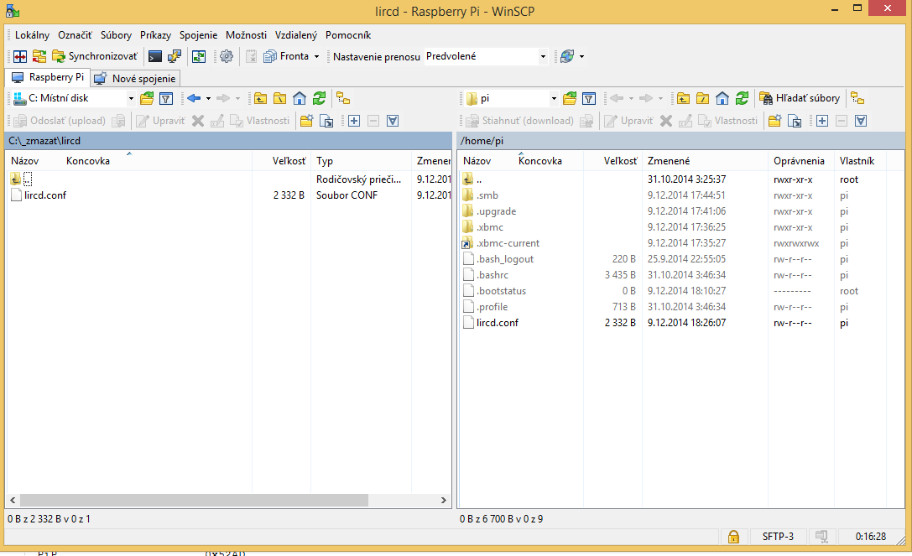Click local home directory icon
Image resolution: width=912 pixels, height=556 pixels.
point(300,98)
